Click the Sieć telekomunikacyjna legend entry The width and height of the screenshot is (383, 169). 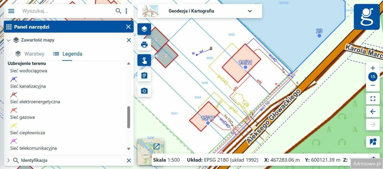(34, 148)
